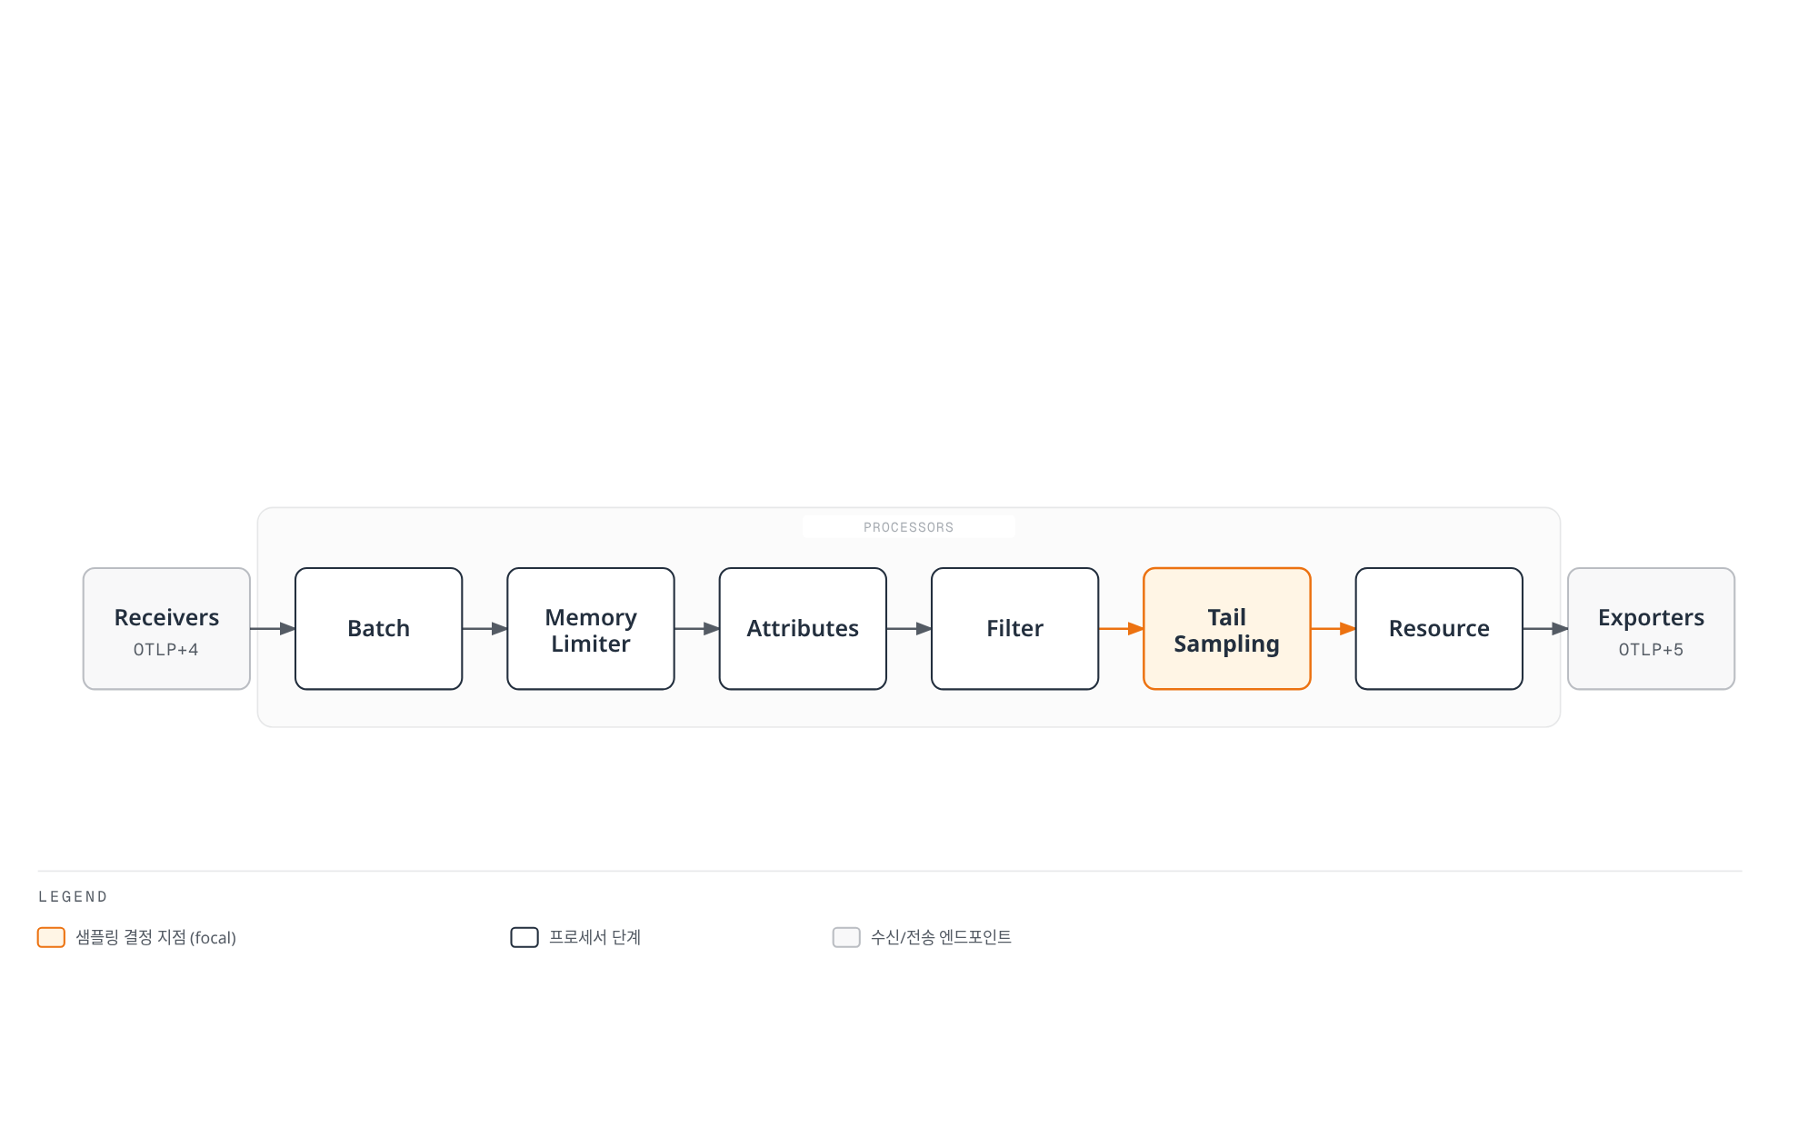Select the Receivers OTLP+4 node
The width and height of the screenshot is (1818, 1138).
pyautogui.click(x=166, y=629)
